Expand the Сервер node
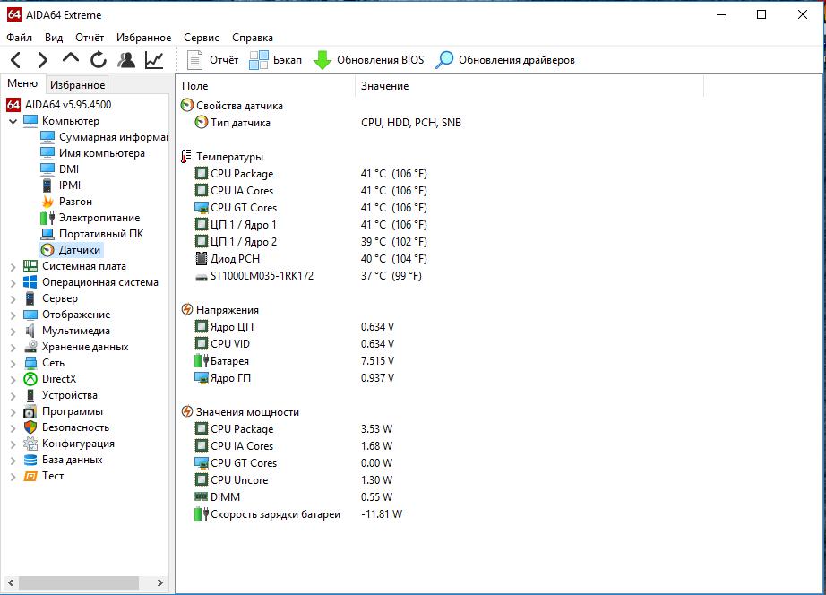826x595 pixels. point(13,298)
